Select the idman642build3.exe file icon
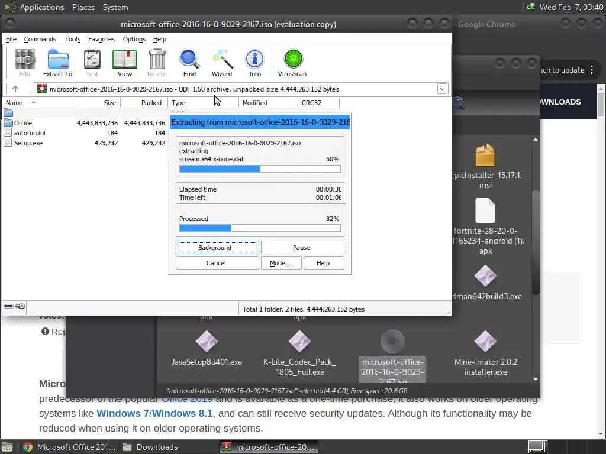The height and width of the screenshot is (454, 606). tap(485, 277)
